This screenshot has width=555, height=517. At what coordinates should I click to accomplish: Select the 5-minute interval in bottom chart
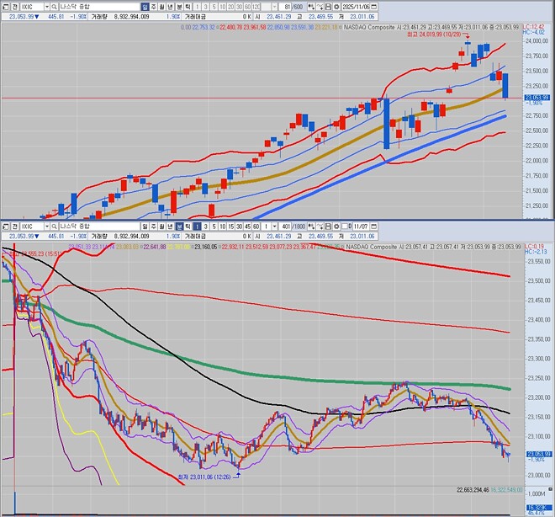click(214, 227)
